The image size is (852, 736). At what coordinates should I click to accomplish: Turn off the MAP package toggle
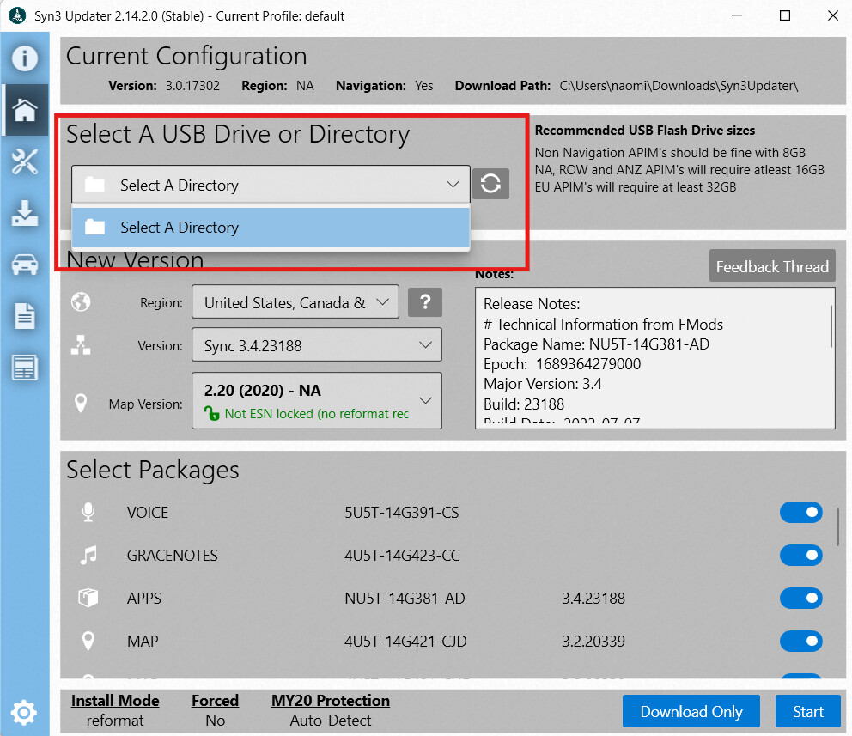click(800, 642)
